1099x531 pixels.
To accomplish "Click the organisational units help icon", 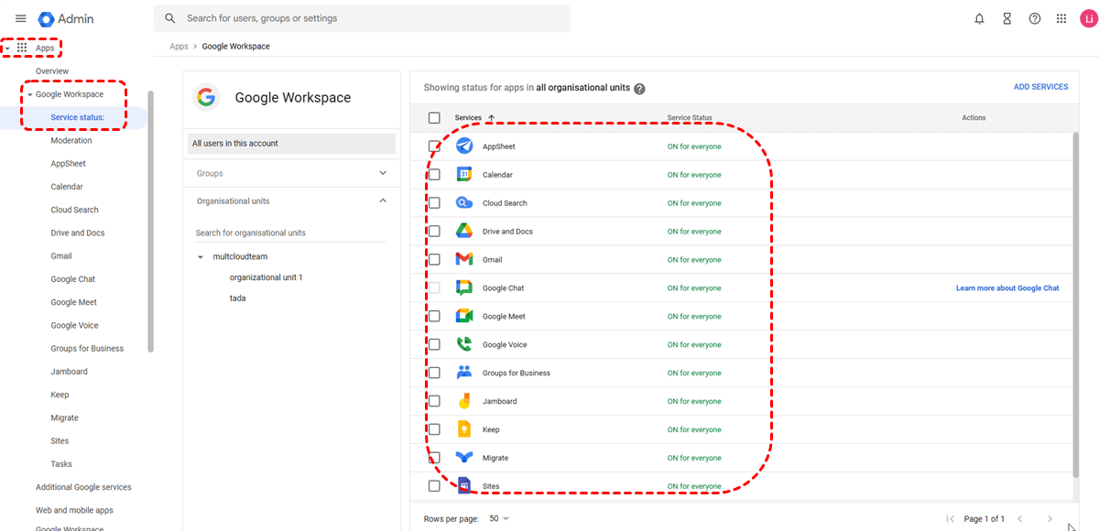I will [639, 89].
